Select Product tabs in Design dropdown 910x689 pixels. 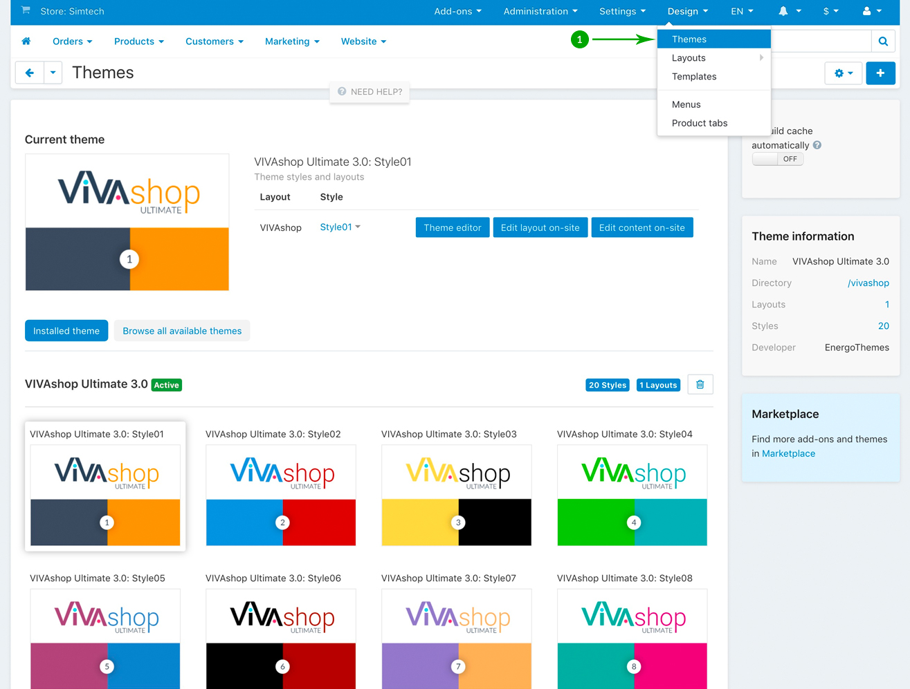coord(713,123)
